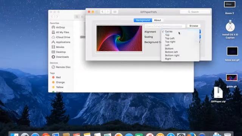Open Movies in the Finder sidebar
This screenshot has width=242, height=136.
pos(60,47)
